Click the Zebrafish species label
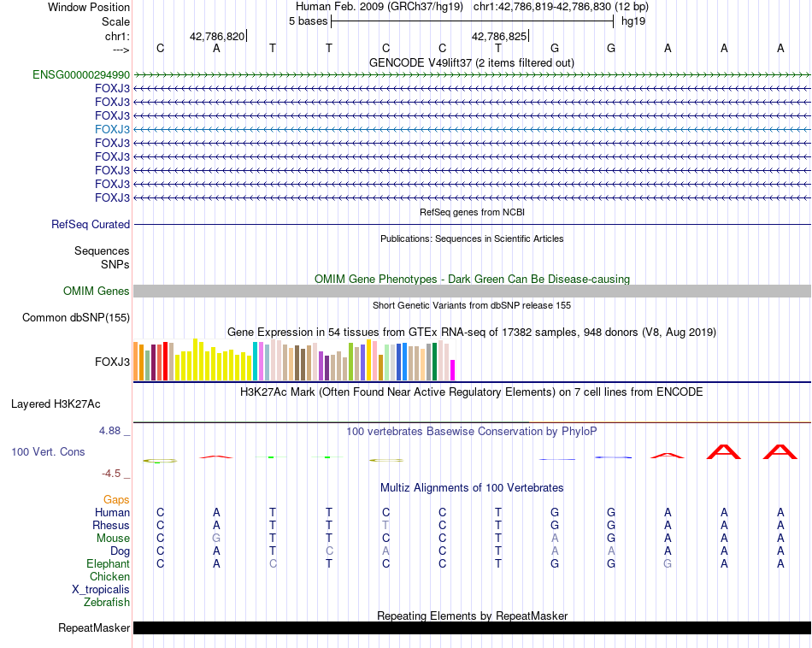812x648 pixels. pos(107,603)
